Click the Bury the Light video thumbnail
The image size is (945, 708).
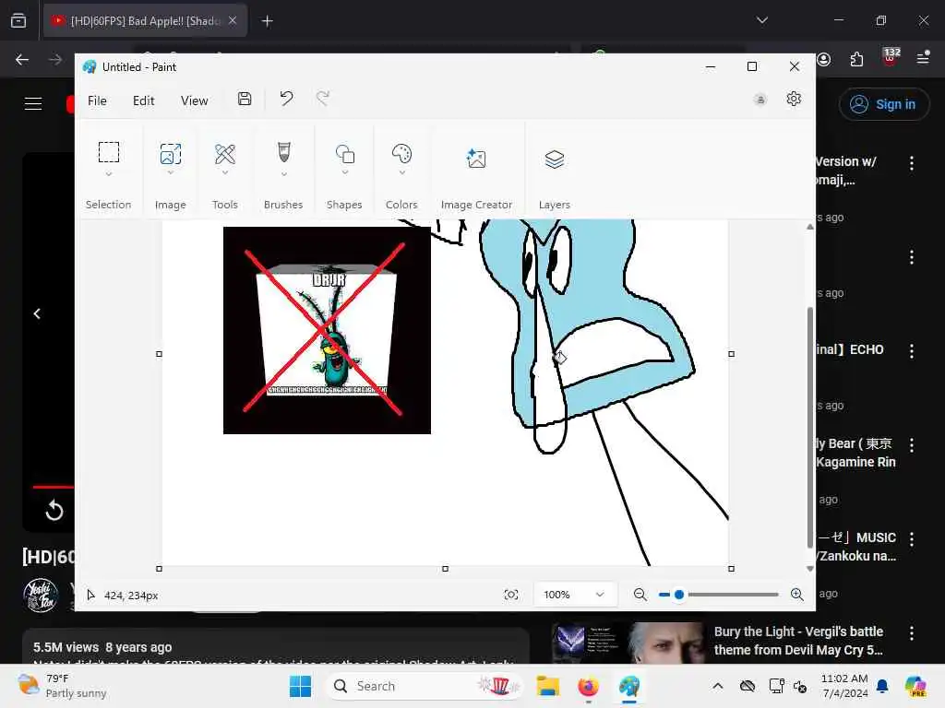click(628, 642)
